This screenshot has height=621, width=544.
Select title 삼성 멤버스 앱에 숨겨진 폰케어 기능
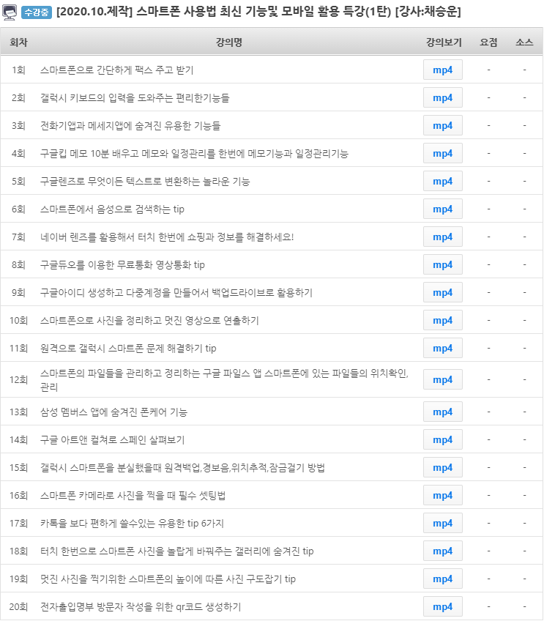pos(113,412)
